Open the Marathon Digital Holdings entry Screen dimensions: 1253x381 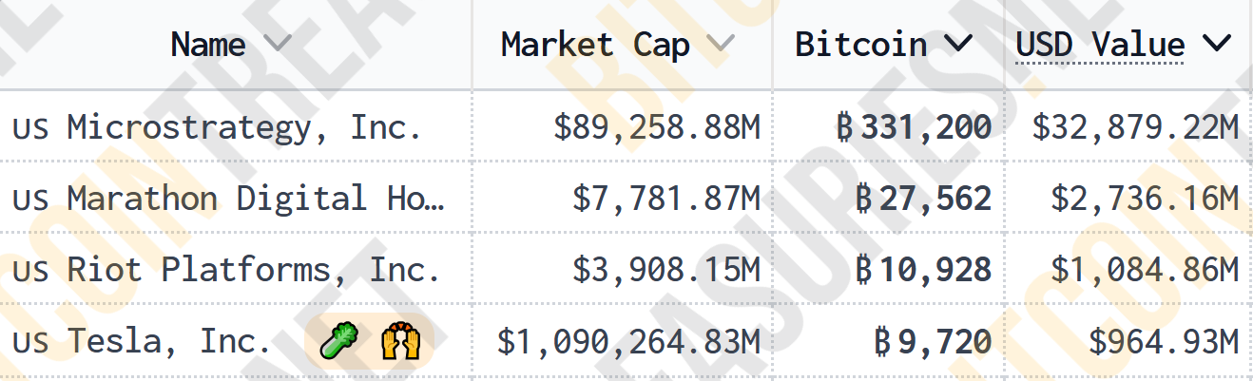(x=256, y=199)
